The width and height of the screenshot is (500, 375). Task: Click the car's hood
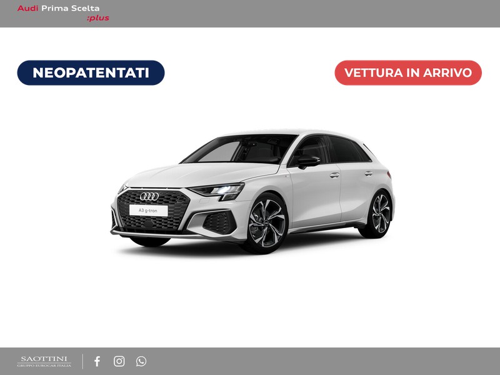click(200, 172)
